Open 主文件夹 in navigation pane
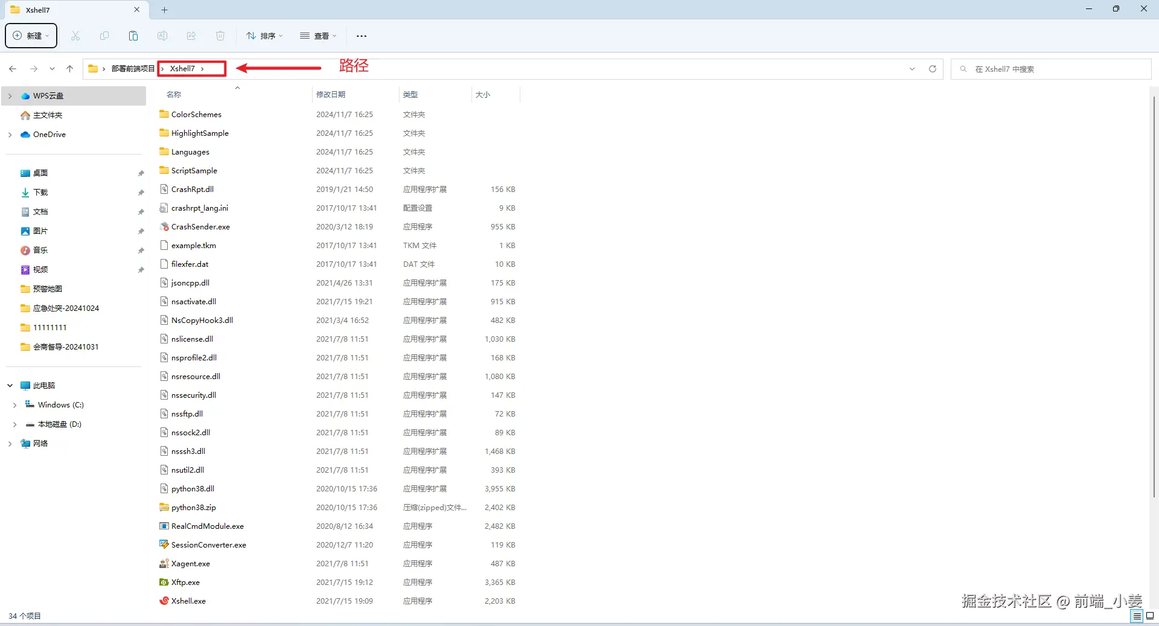Screen dimensions: 1159x626 48,115
